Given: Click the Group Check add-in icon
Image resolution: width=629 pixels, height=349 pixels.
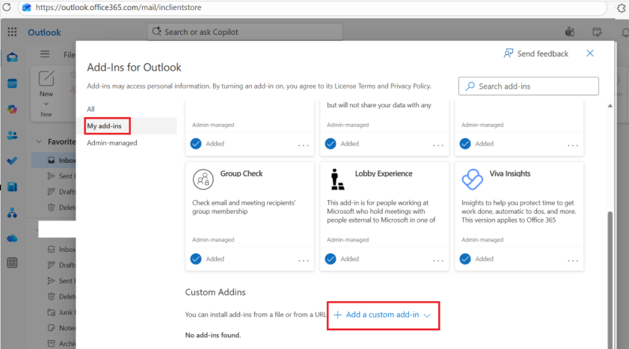Looking at the screenshot, I should pyautogui.click(x=203, y=179).
